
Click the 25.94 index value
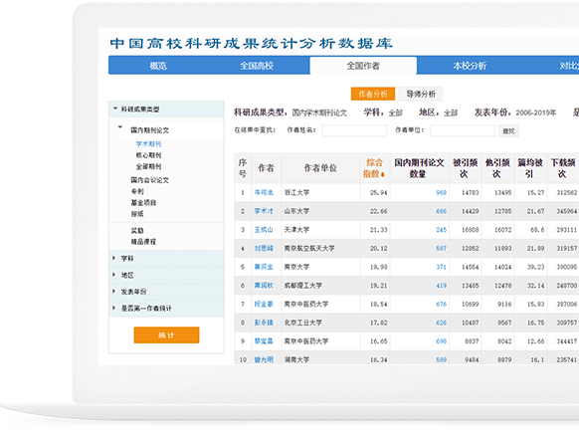point(378,192)
